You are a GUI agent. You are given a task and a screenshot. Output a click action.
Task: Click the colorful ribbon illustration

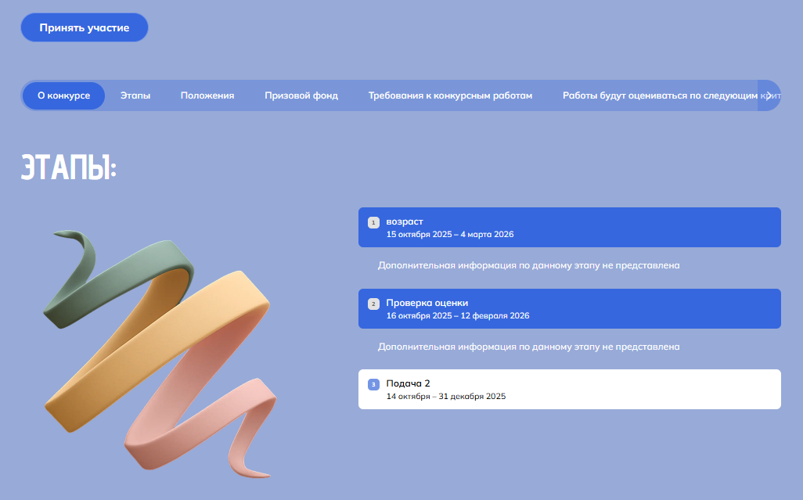point(160,354)
